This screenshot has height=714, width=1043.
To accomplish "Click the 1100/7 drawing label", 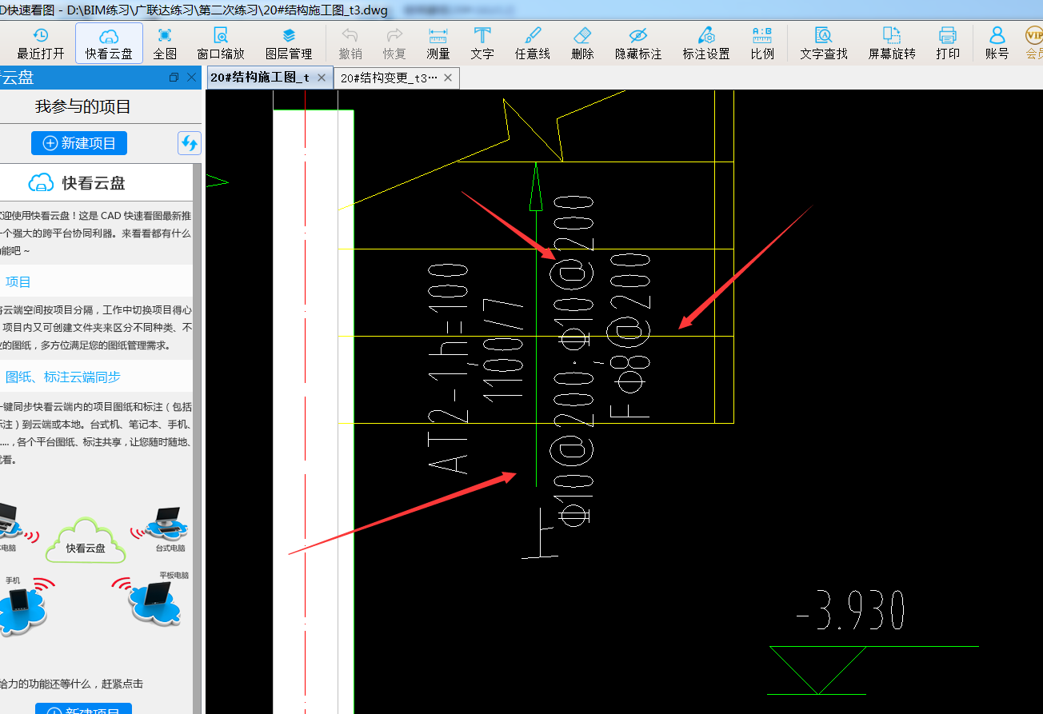I will [503, 349].
